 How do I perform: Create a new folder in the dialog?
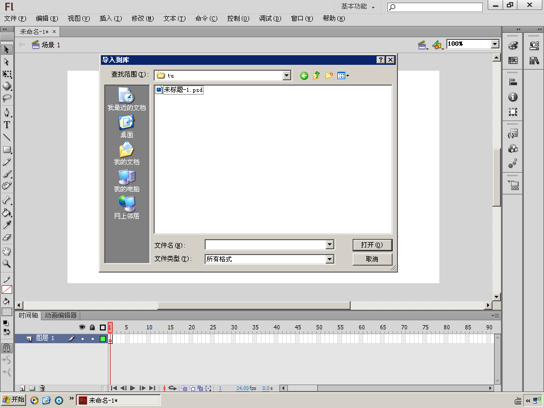329,75
